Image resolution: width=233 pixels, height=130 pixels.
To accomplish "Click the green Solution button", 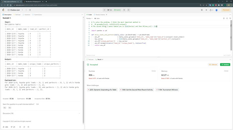I will 225,65.
